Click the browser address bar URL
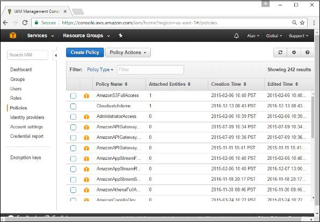 (140, 23)
